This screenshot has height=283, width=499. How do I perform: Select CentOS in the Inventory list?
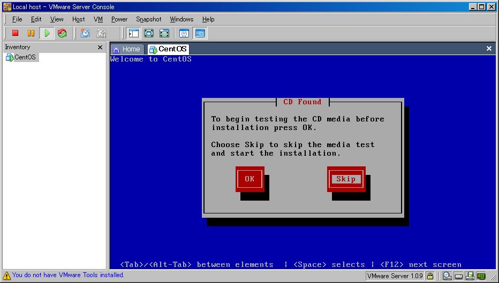[21, 58]
